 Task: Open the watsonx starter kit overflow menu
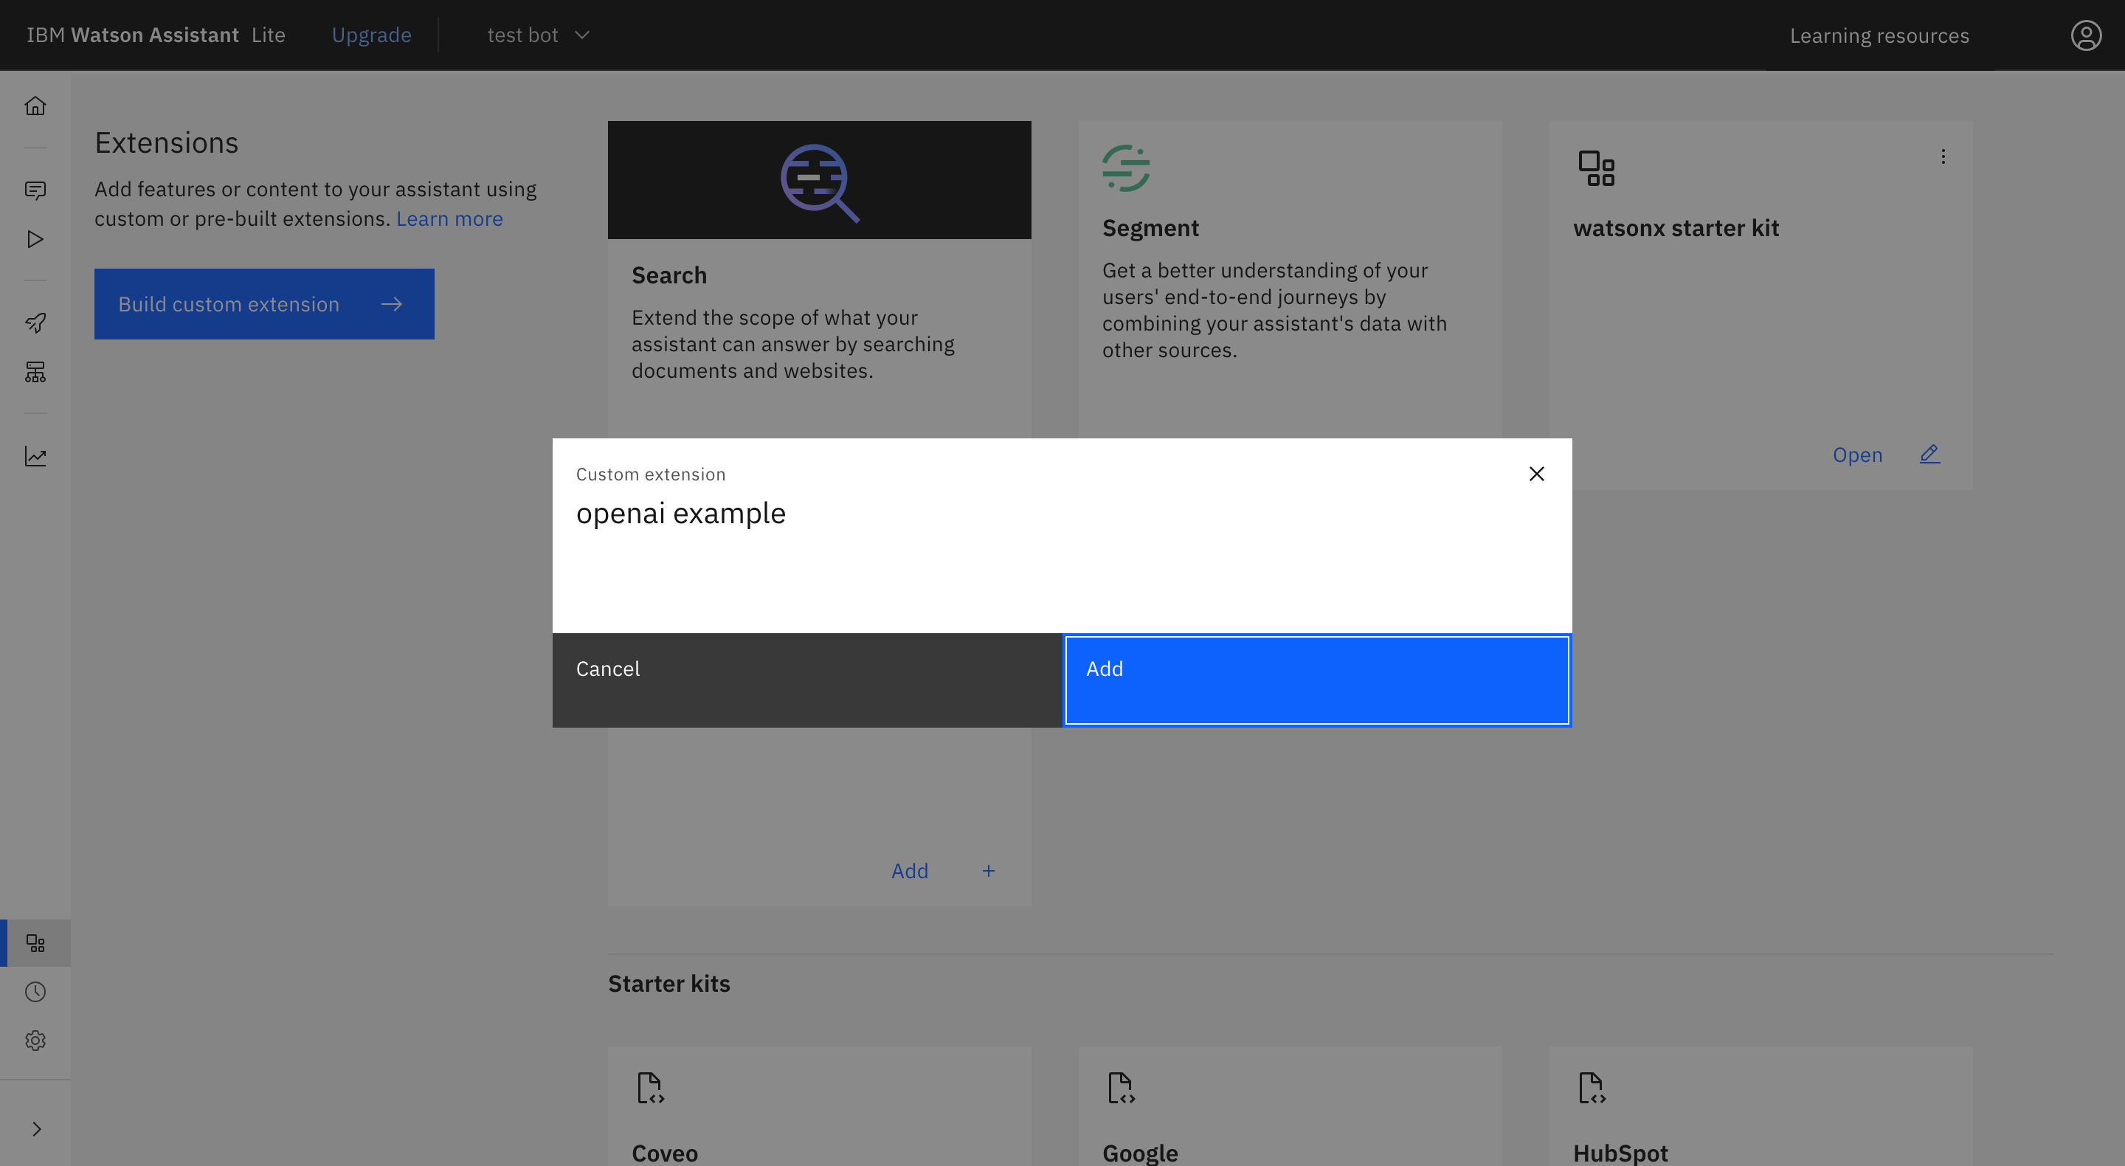coord(1943,156)
